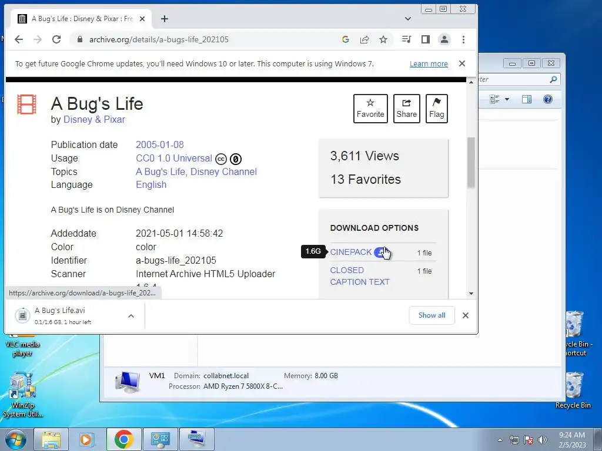The height and width of the screenshot is (451, 602).
Task: Dismiss the Chrome update notice
Action: tap(462, 63)
